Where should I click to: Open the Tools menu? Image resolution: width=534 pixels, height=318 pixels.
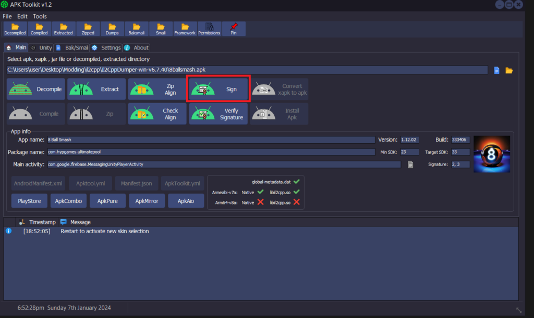click(40, 16)
